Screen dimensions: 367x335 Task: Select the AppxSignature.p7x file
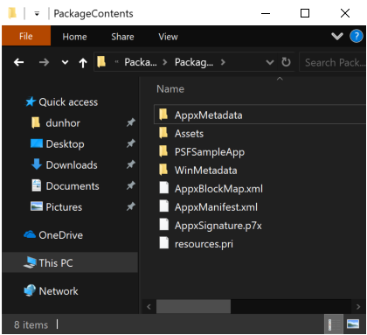tap(218, 226)
